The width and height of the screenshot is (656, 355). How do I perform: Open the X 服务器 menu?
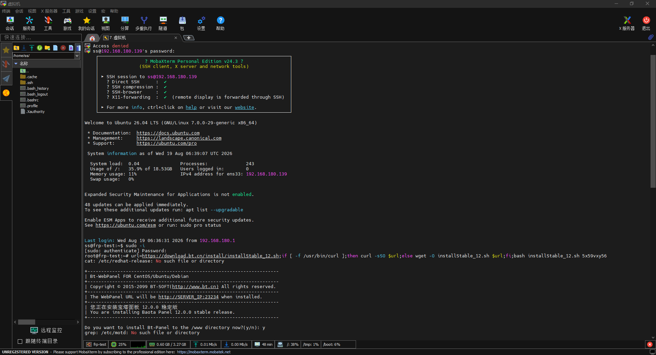click(49, 11)
